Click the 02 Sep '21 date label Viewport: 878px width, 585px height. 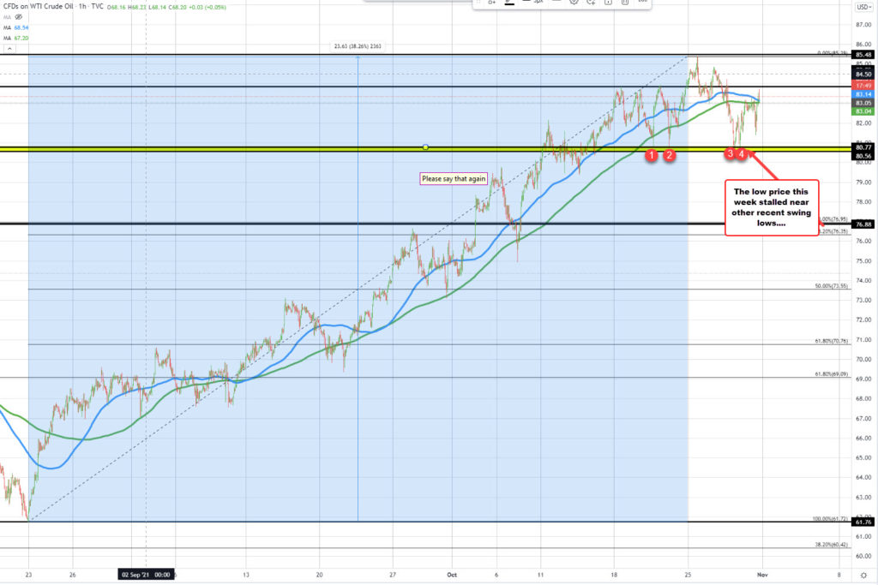(x=145, y=576)
